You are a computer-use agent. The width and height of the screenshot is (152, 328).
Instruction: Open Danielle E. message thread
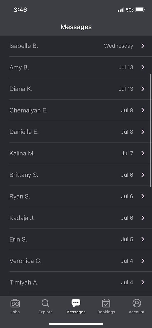tap(24, 132)
